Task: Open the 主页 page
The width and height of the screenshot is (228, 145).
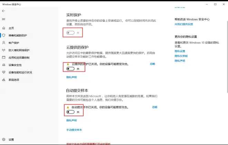Action: coord(11,28)
